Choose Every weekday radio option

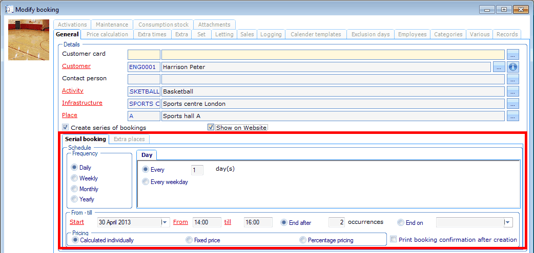click(146, 181)
